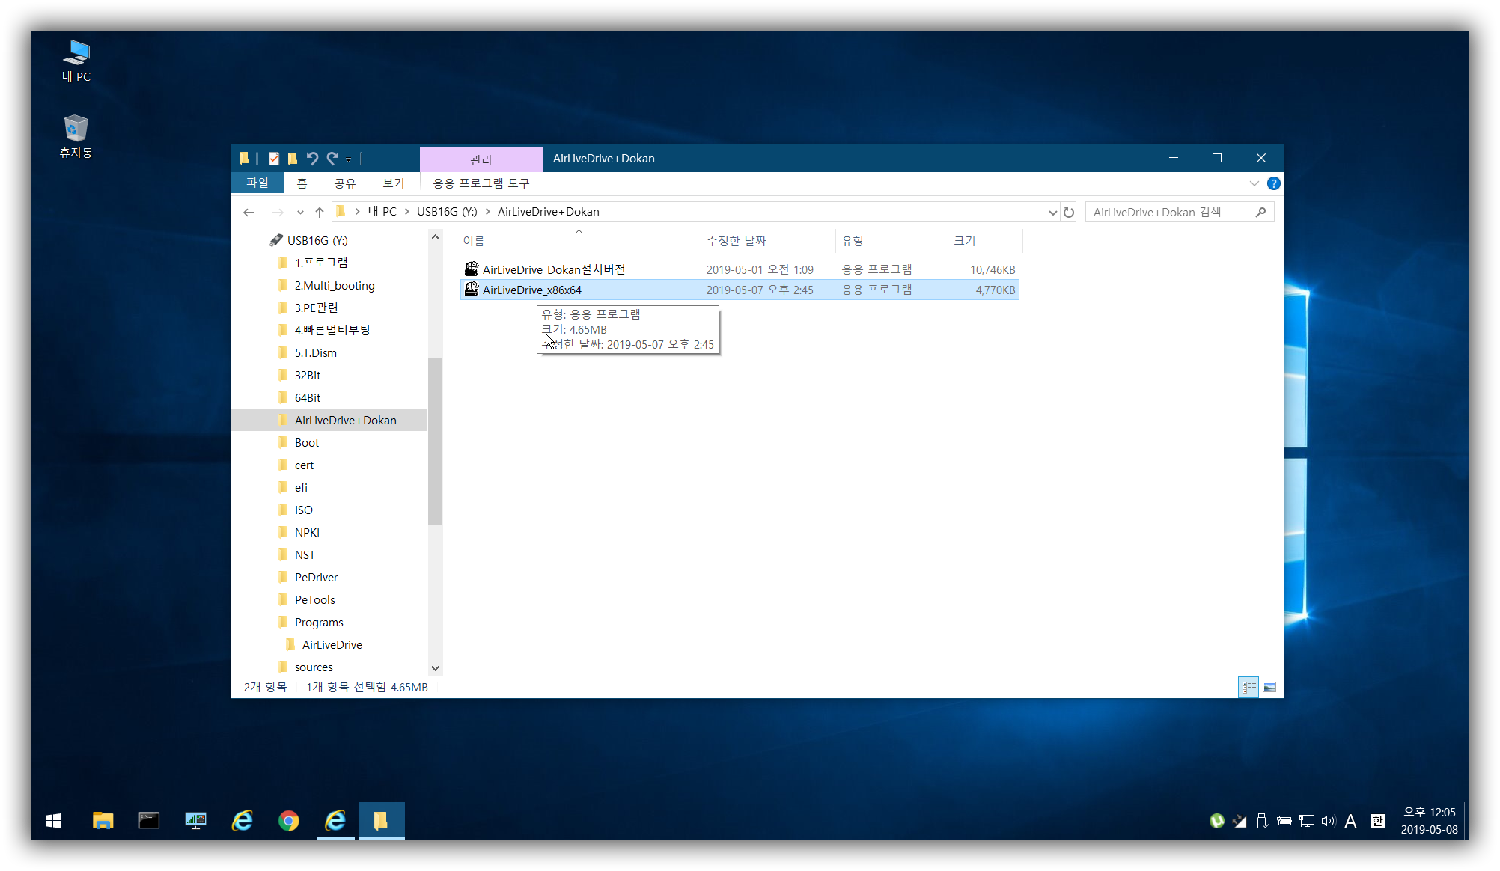Open the system monitor taskbar icon
Screen dimensions: 1500x871
[x=195, y=821]
